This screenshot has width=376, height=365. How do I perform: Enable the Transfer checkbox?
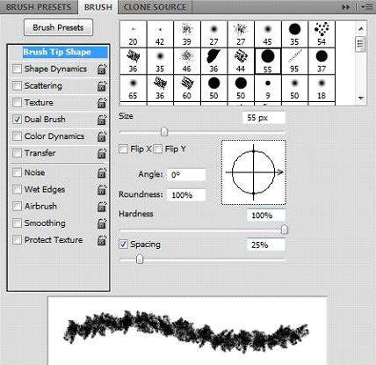click(x=17, y=153)
